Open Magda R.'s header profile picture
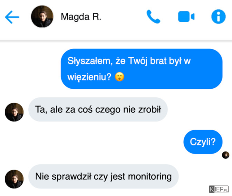 (x=42, y=16)
